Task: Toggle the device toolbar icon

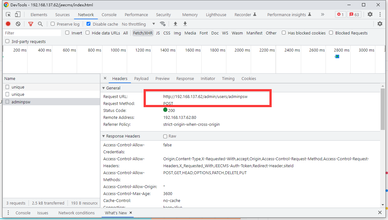Action: click(18, 15)
